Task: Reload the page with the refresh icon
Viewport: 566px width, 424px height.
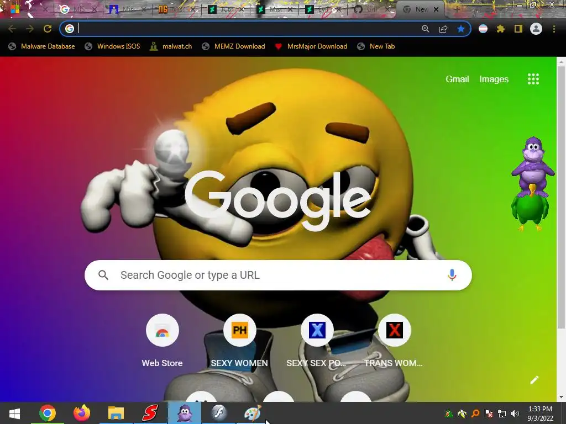Action: point(48,29)
